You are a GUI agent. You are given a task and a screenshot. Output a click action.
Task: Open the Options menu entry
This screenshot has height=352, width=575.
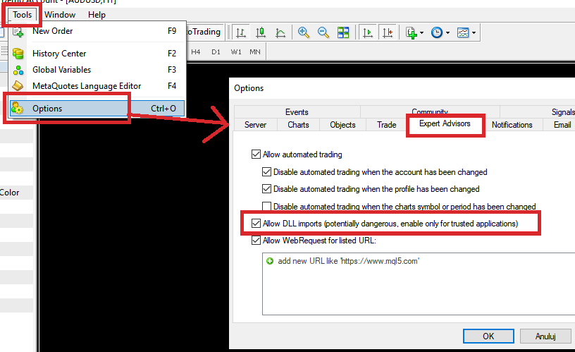click(x=47, y=108)
